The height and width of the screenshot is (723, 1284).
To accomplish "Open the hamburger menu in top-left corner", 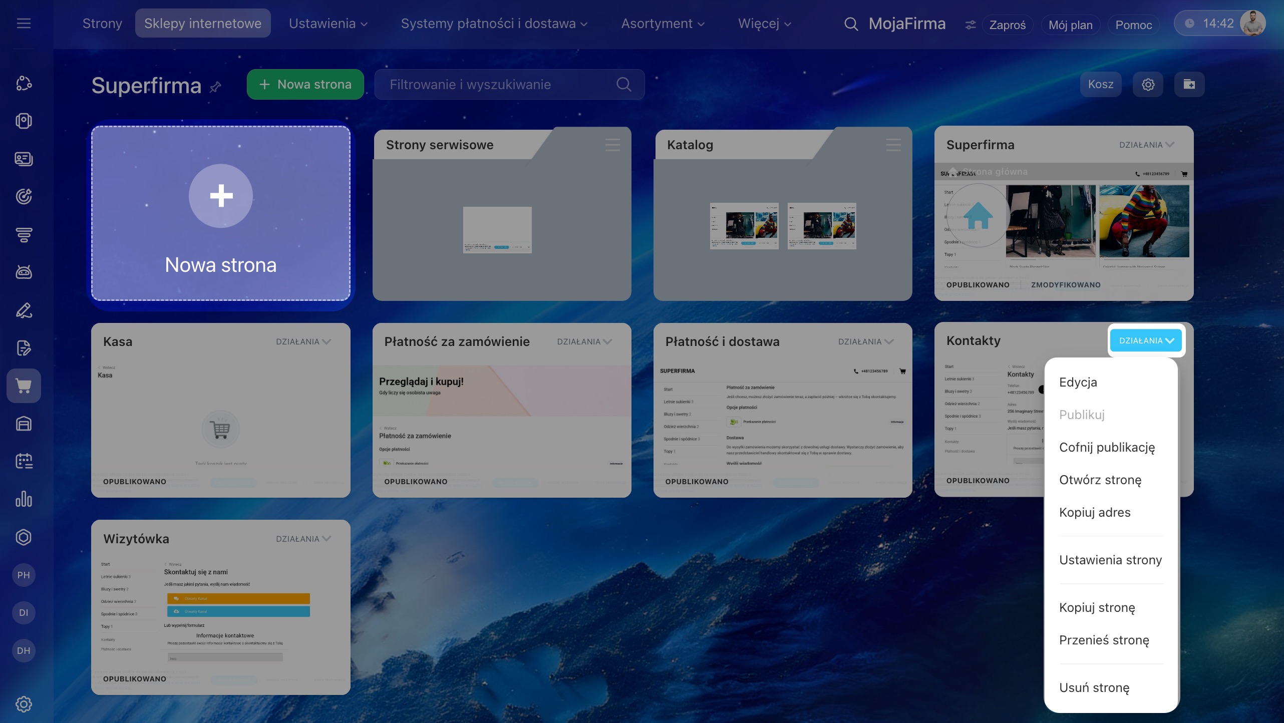I will coord(24,24).
